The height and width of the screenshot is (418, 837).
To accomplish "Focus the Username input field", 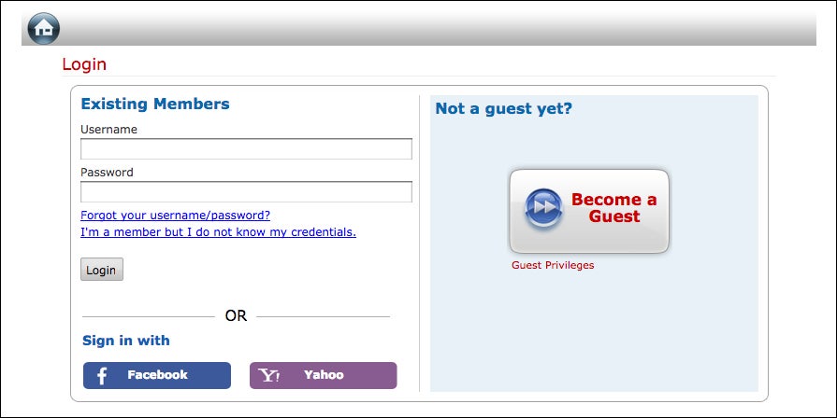I will tap(246, 149).
